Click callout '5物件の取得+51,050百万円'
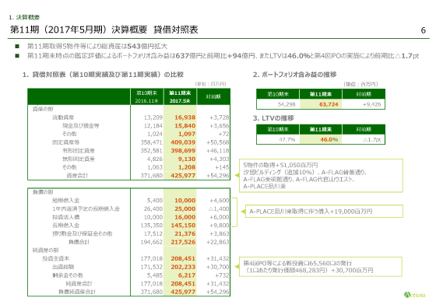 pyautogui.click(x=321, y=176)
